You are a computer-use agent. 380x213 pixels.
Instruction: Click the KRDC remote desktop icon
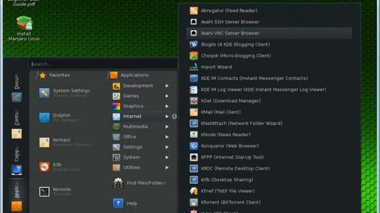click(x=194, y=168)
